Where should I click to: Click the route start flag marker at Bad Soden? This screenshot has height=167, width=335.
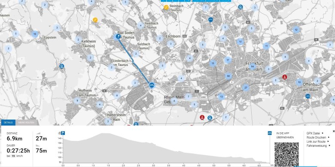(x=118, y=36)
